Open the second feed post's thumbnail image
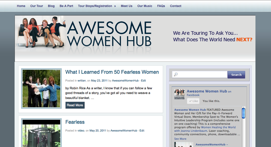271x147 pixels. coord(184,144)
